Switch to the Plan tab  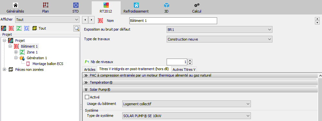[x=45, y=8]
